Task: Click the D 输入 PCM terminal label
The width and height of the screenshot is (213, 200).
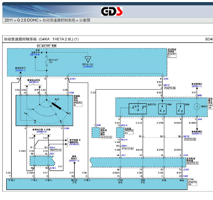Action: pos(87,180)
